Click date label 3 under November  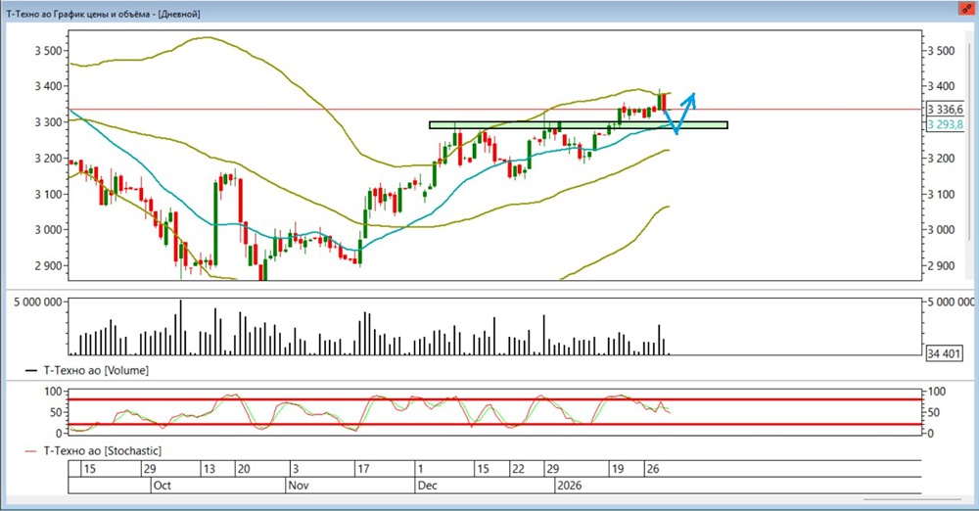point(296,469)
